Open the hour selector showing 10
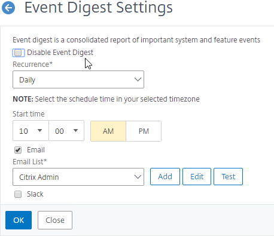The width and height of the screenshot is (274, 236). point(31,131)
